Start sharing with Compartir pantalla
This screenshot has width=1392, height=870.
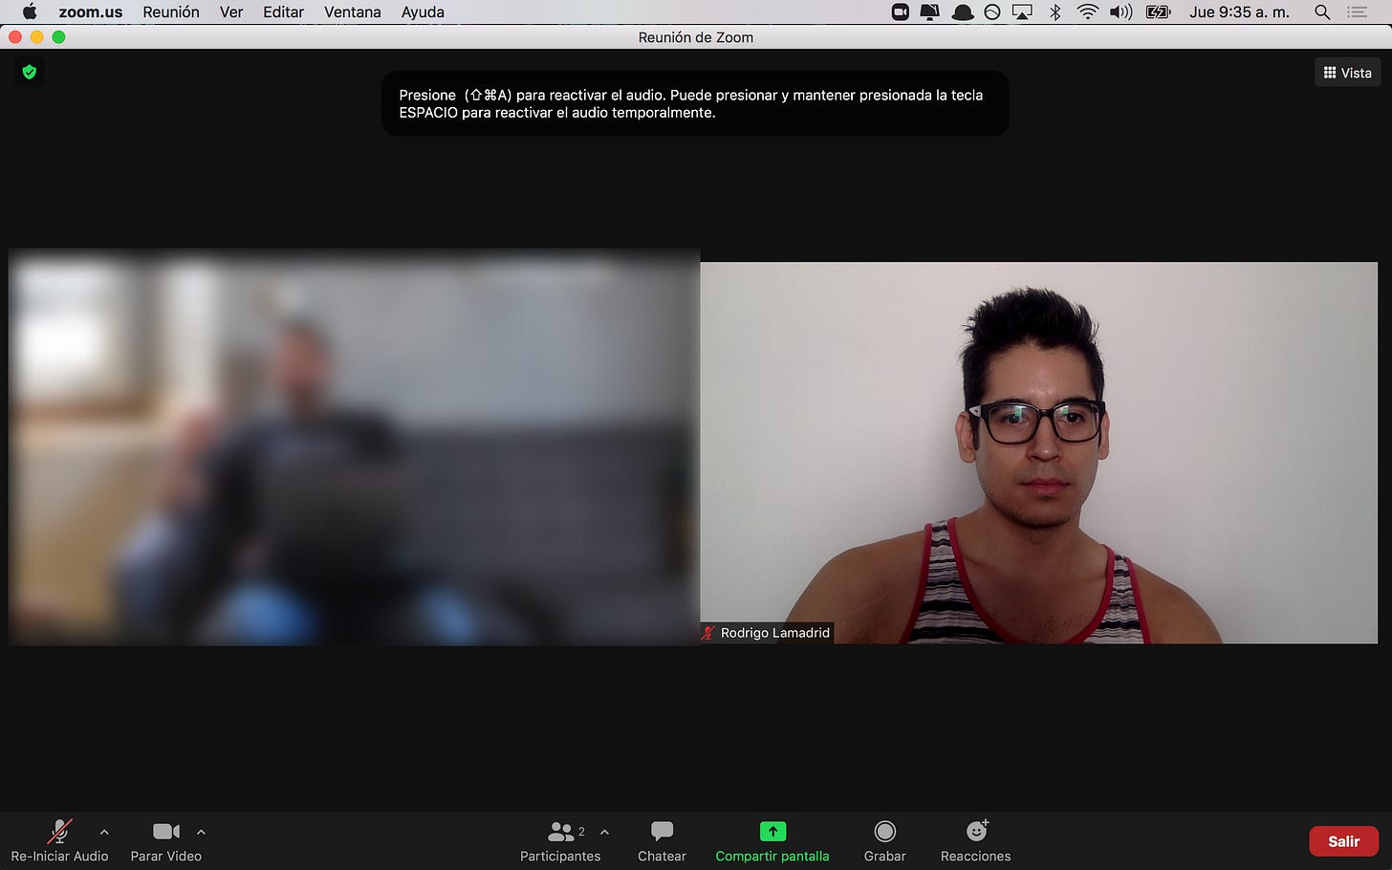pyautogui.click(x=772, y=841)
